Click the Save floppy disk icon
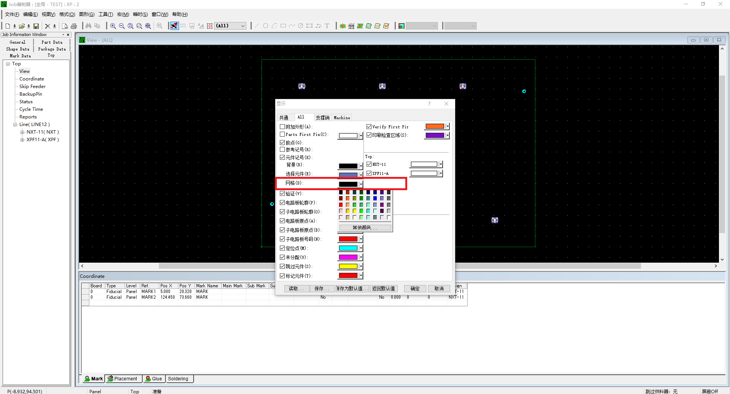Screen dimensions: 730x394 click(x=36, y=26)
